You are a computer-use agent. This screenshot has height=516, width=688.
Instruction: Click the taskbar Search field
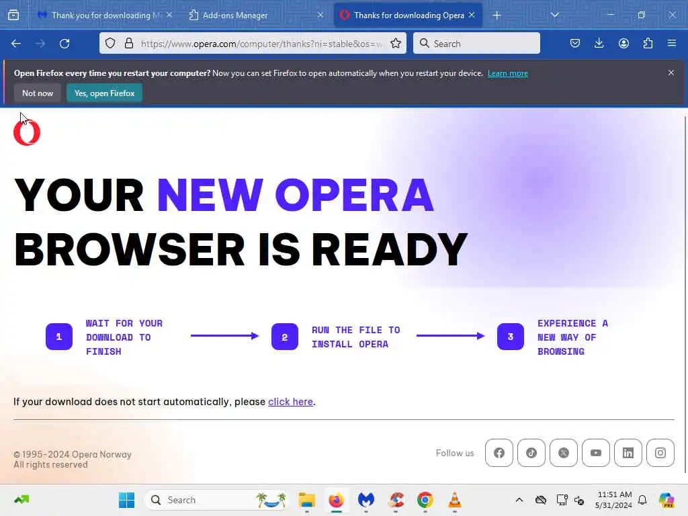[217, 500]
